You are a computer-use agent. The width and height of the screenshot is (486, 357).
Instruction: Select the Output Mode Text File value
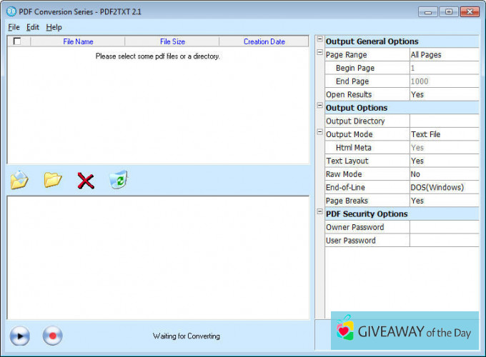443,134
